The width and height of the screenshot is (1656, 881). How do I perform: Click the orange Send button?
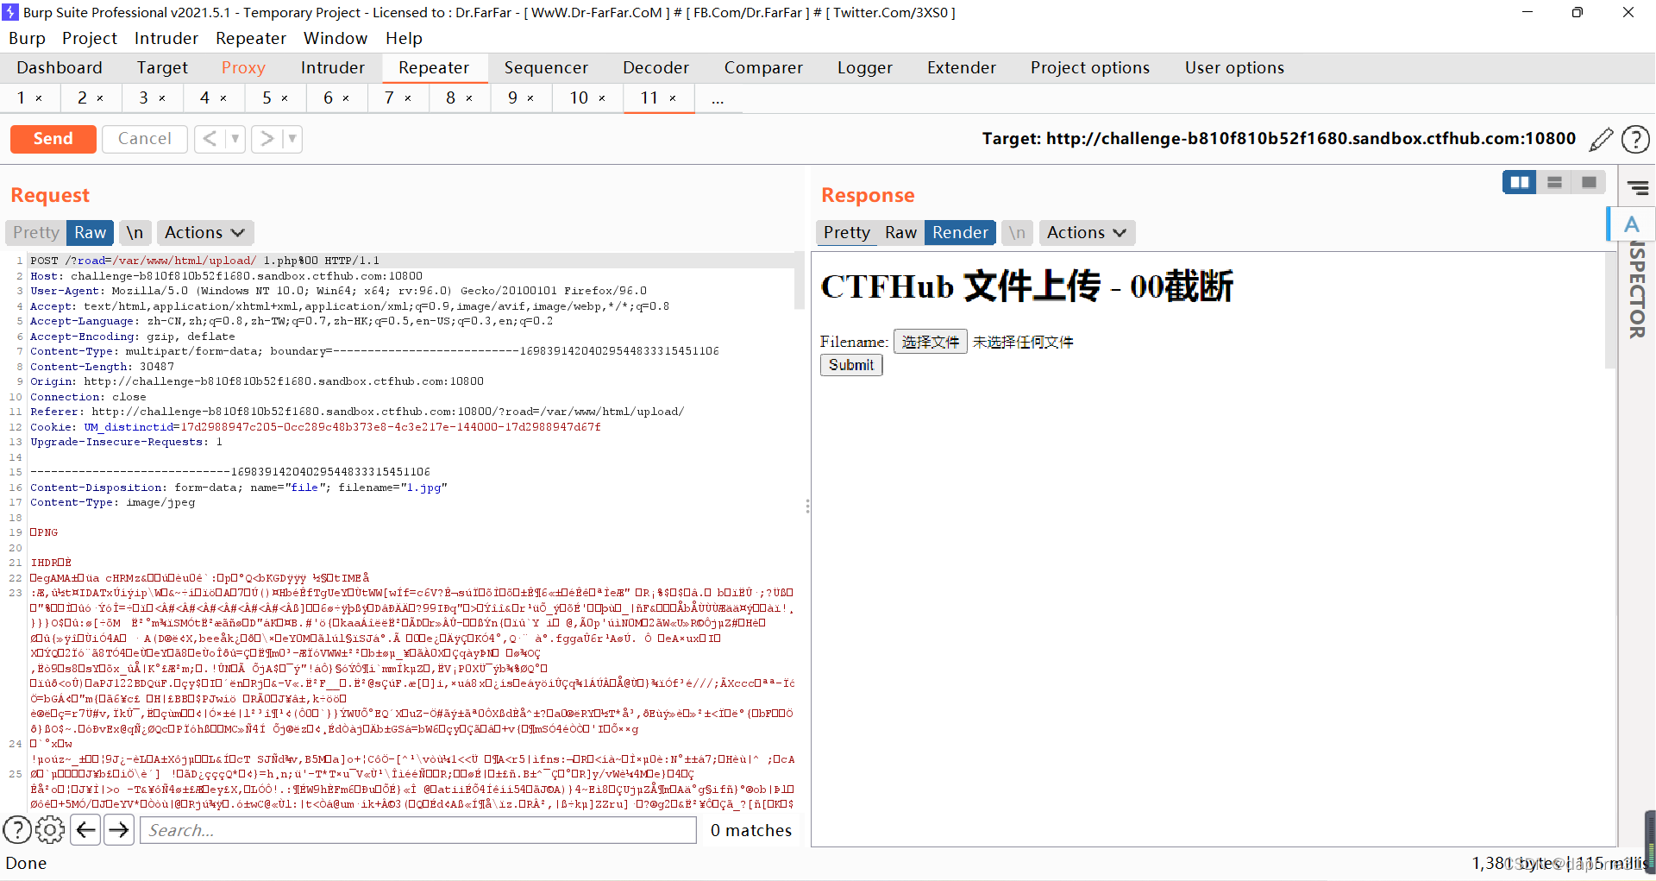(53, 139)
